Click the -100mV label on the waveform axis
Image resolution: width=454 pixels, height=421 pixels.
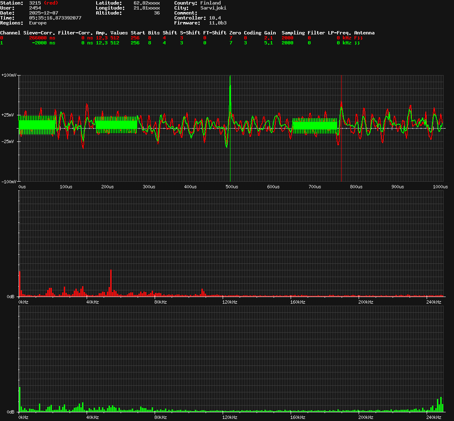pyautogui.click(x=9, y=182)
